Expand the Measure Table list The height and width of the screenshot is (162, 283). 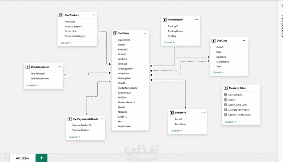click(x=231, y=122)
